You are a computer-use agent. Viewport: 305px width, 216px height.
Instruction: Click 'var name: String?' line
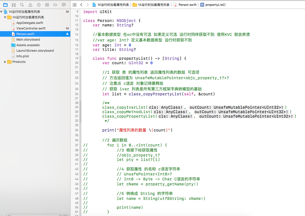coord(113,25)
